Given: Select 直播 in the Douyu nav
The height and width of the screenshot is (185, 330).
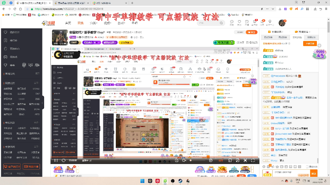Looking at the screenshot, I should [80, 23].
